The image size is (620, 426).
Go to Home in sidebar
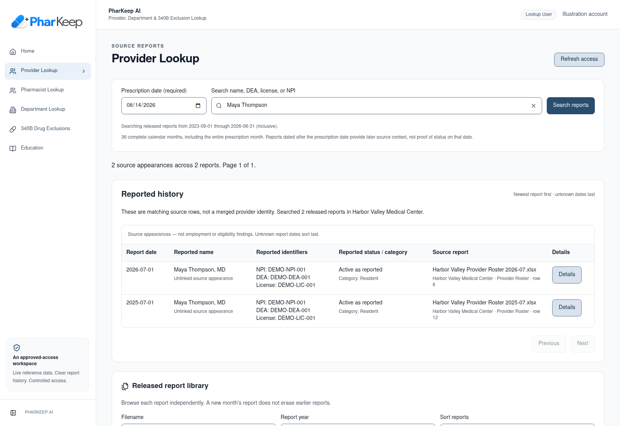pos(48,51)
